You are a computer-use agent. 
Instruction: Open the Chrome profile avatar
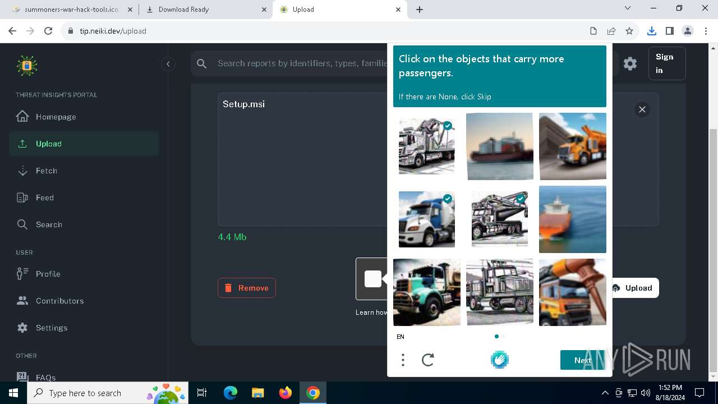[687, 31]
